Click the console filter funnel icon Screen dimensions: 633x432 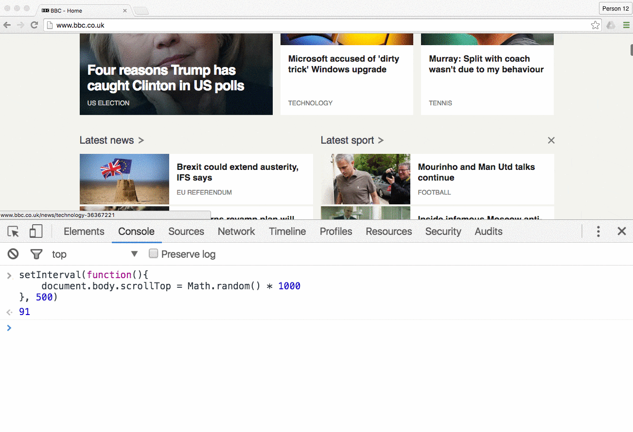(x=36, y=254)
